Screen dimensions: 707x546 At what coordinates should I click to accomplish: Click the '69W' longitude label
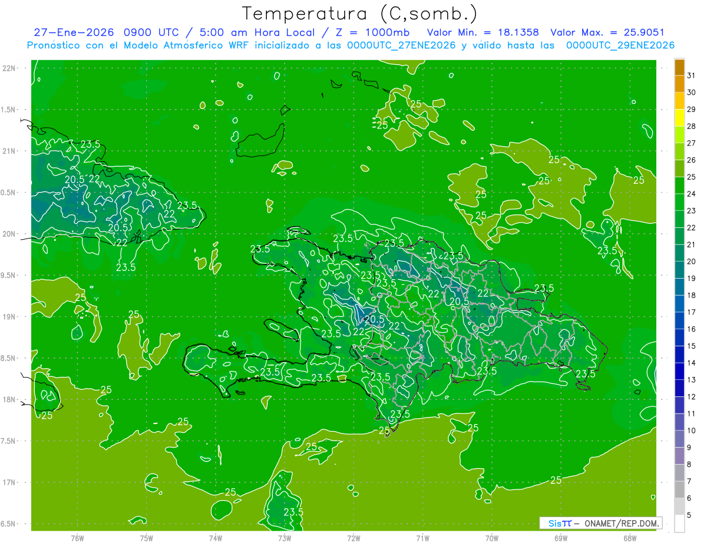tap(561, 538)
